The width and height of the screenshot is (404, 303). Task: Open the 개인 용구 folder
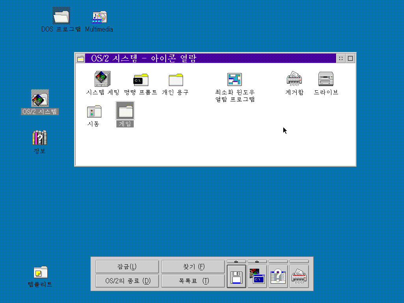[176, 80]
